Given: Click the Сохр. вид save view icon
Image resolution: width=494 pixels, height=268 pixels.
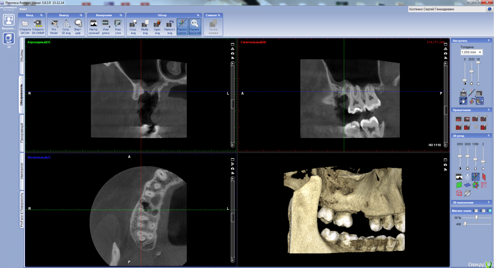Looking at the screenshot, I should (133, 24).
